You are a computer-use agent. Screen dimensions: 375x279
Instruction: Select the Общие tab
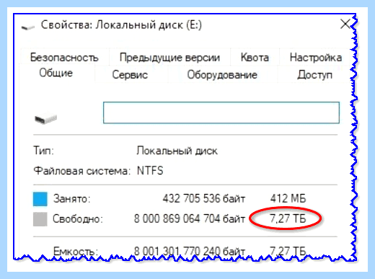[x=56, y=73]
